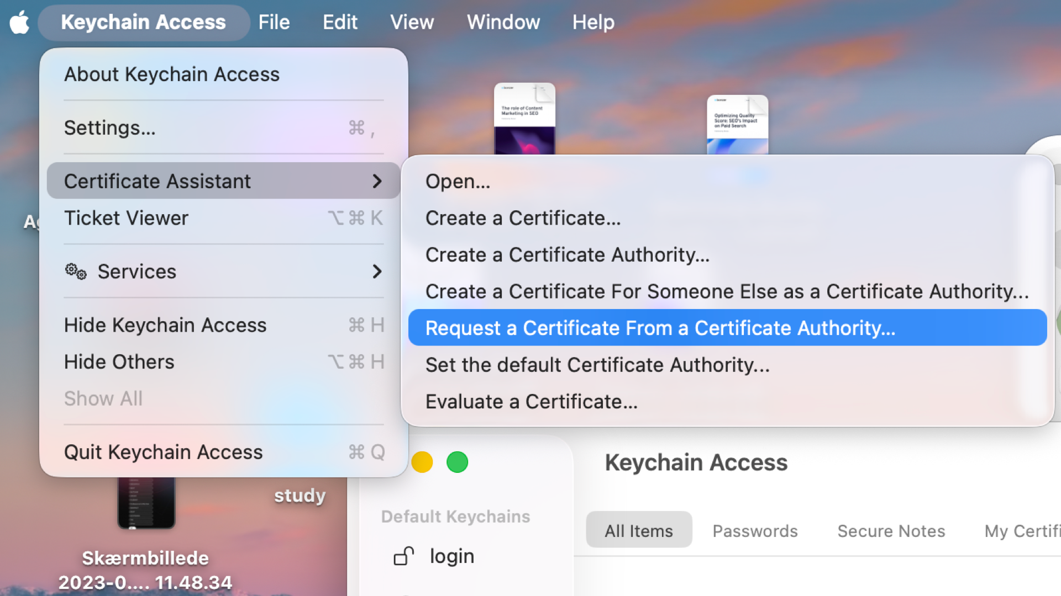1061x596 pixels.
Task: Choose Quit Keychain Access
Action: pyautogui.click(x=163, y=452)
